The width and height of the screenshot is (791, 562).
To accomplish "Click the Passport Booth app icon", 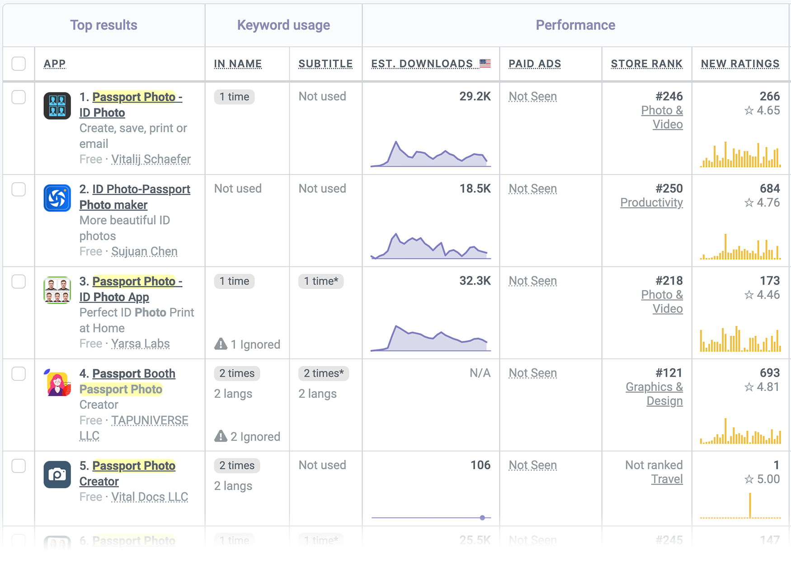I will pos(57,383).
